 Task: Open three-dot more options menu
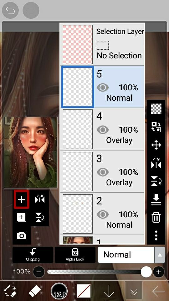tap(156, 235)
